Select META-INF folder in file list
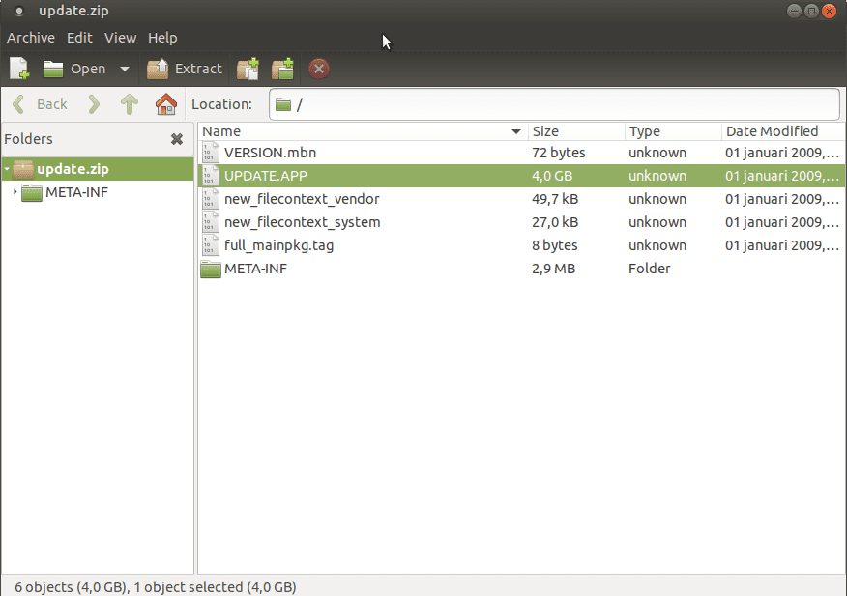 (522, 269)
